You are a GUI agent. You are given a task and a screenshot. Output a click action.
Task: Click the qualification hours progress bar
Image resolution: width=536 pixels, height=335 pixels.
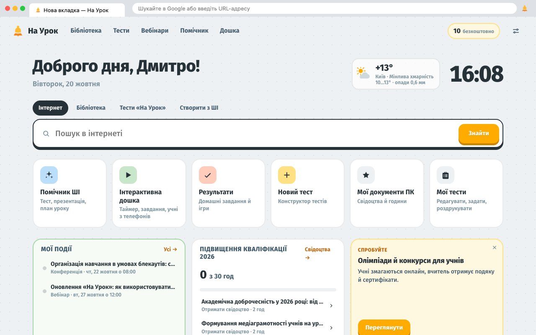pos(268,290)
